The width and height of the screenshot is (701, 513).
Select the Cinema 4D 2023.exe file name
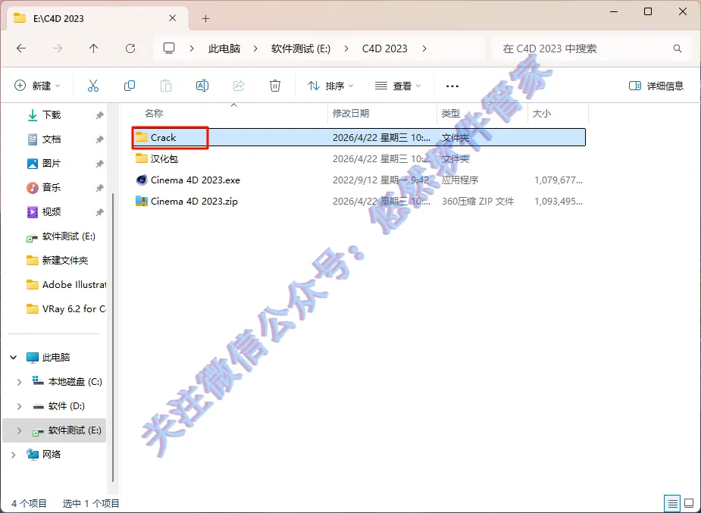tap(196, 180)
